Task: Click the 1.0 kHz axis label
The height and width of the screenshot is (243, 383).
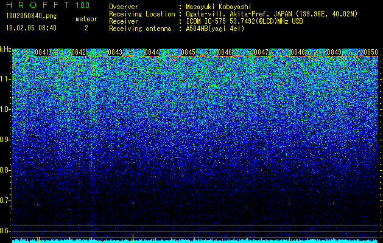Action: (5, 110)
